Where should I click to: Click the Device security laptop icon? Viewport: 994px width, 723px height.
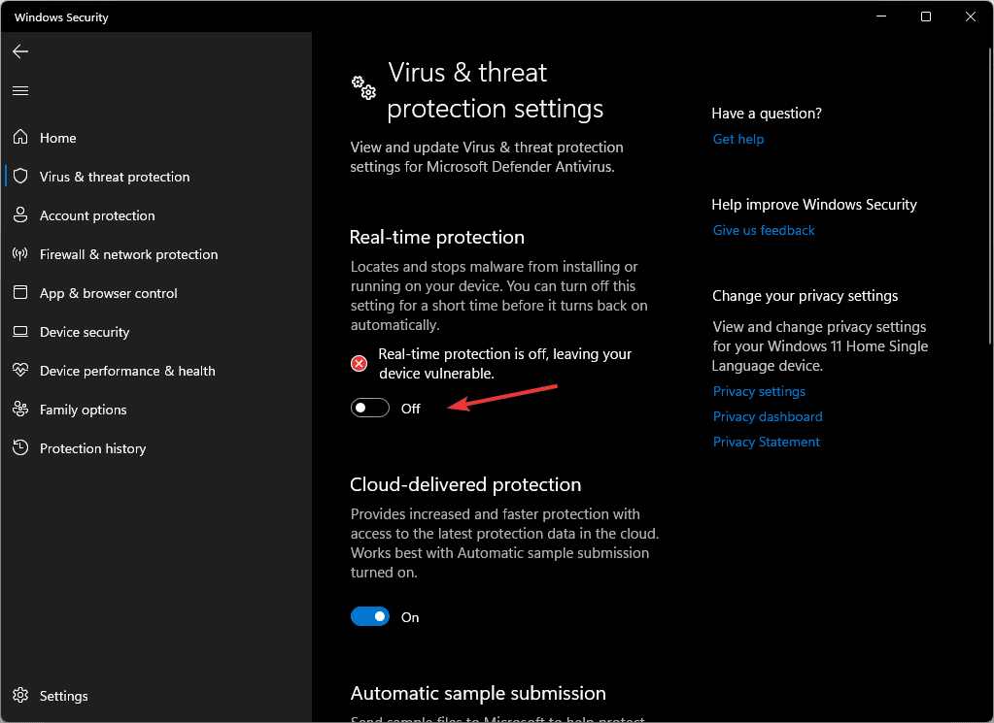(20, 332)
